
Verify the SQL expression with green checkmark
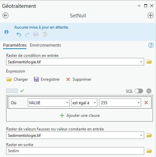(22, 91)
